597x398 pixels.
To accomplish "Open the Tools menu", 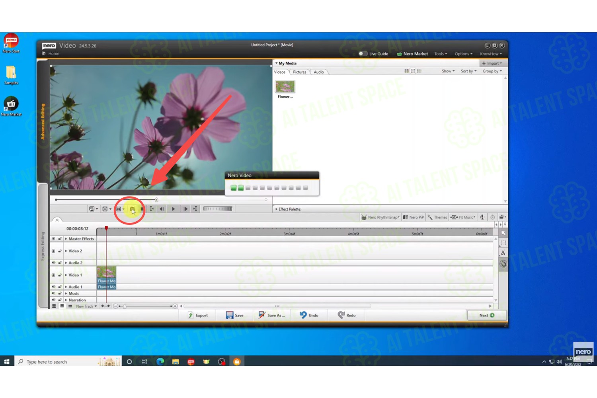I will click(x=441, y=54).
